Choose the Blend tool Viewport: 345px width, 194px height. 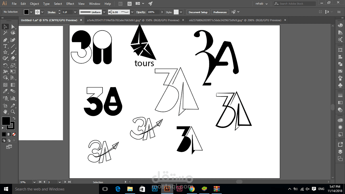click(13, 91)
